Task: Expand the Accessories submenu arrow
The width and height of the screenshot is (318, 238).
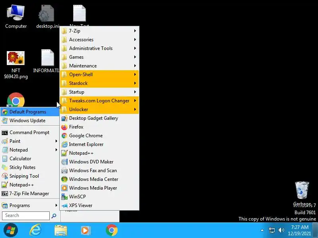Action: point(135,39)
